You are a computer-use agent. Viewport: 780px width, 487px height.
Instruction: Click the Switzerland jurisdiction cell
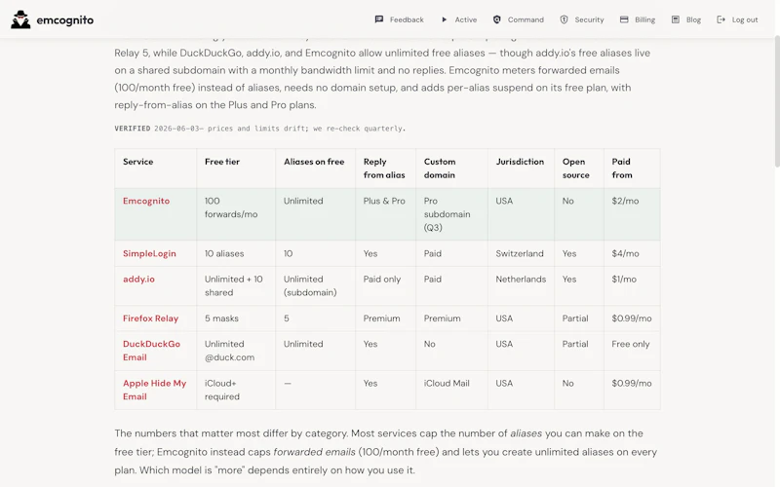521,253
